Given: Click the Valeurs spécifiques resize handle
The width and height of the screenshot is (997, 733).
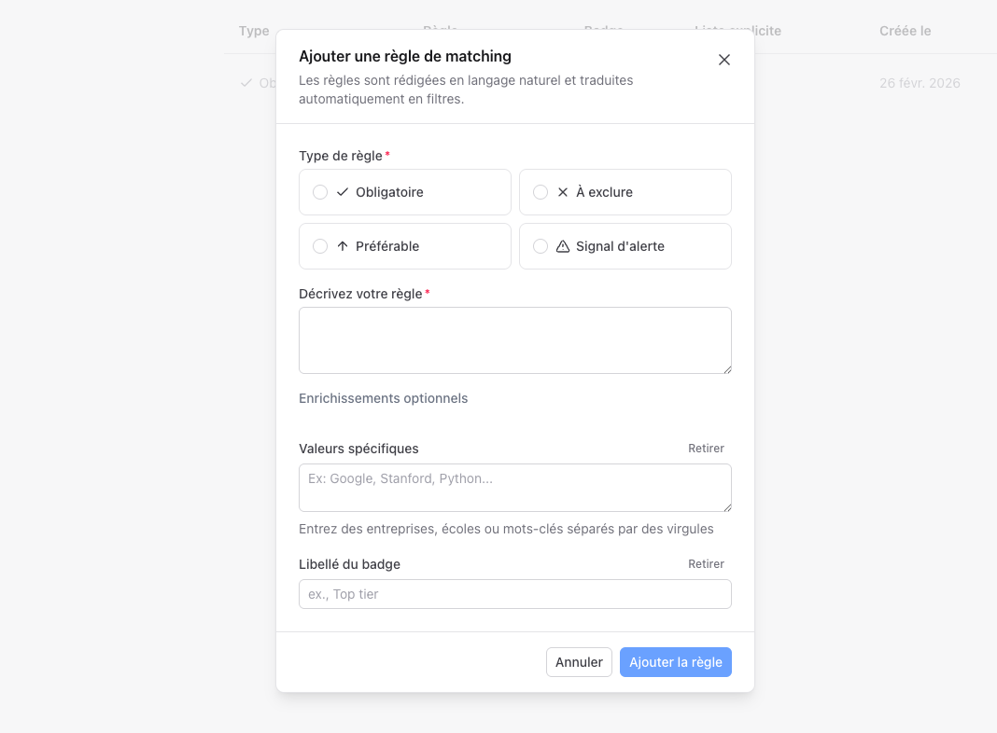Looking at the screenshot, I should click(x=726, y=506).
